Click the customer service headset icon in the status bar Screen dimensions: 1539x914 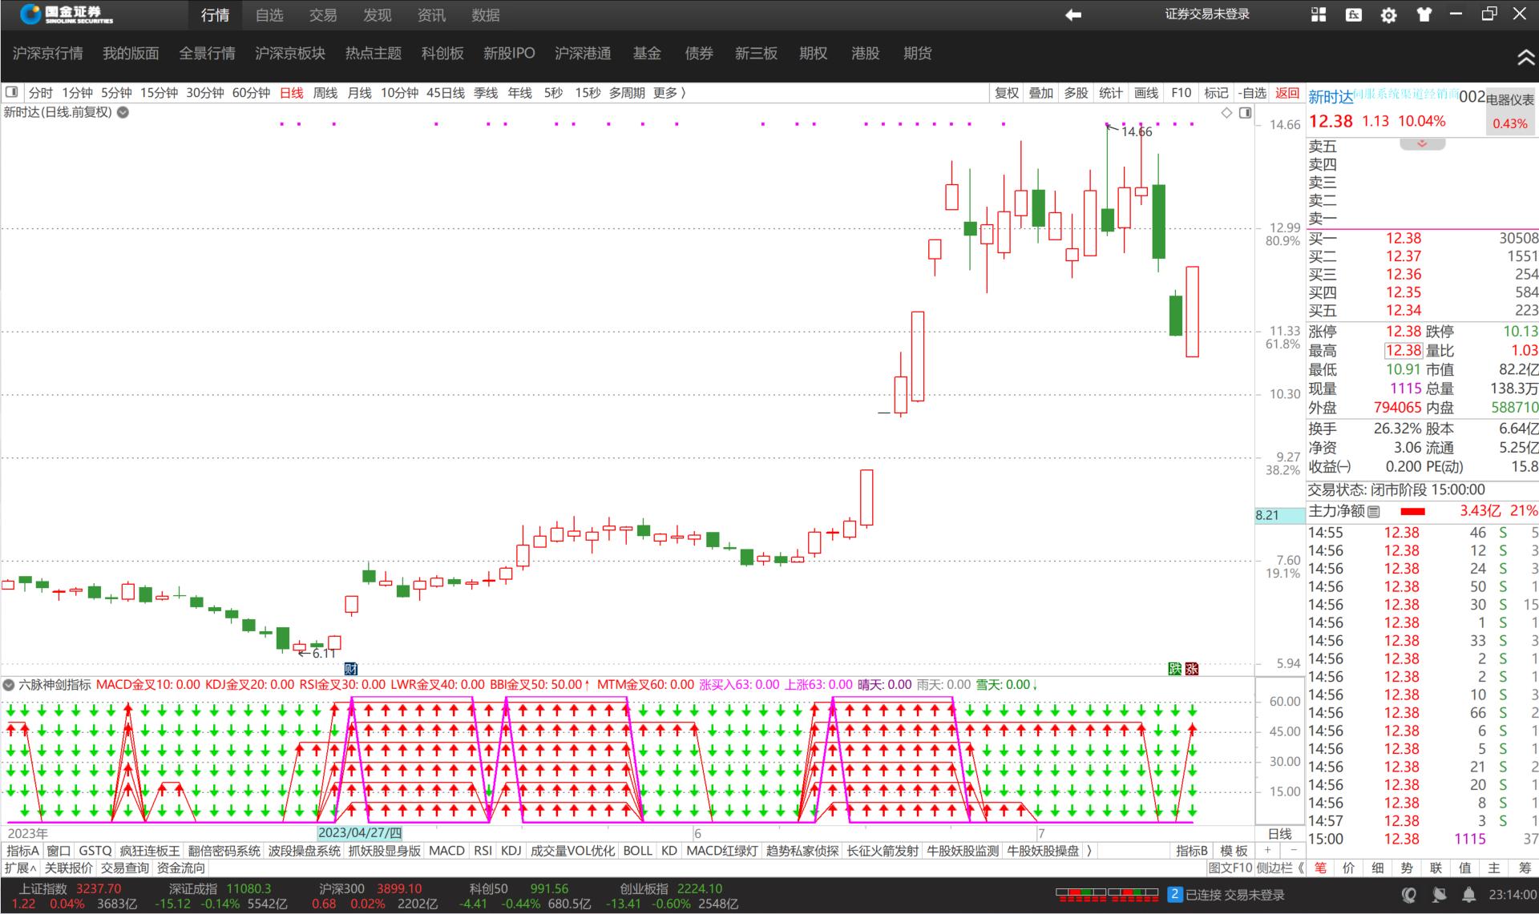coord(1409,895)
